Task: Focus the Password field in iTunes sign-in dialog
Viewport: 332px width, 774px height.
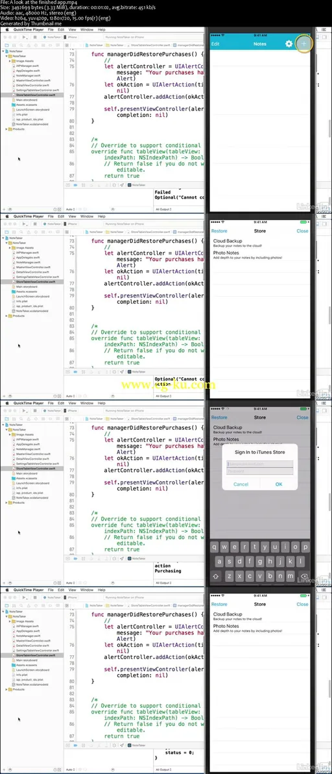Action: click(x=260, y=471)
